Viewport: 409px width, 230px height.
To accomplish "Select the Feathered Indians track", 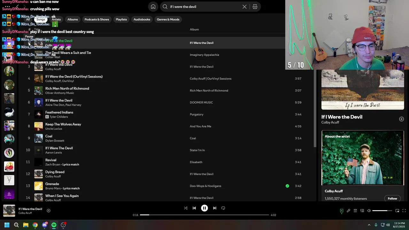I will (x=59, y=112).
